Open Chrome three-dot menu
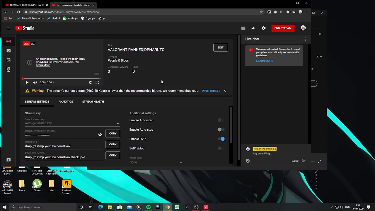 tap(307, 12)
